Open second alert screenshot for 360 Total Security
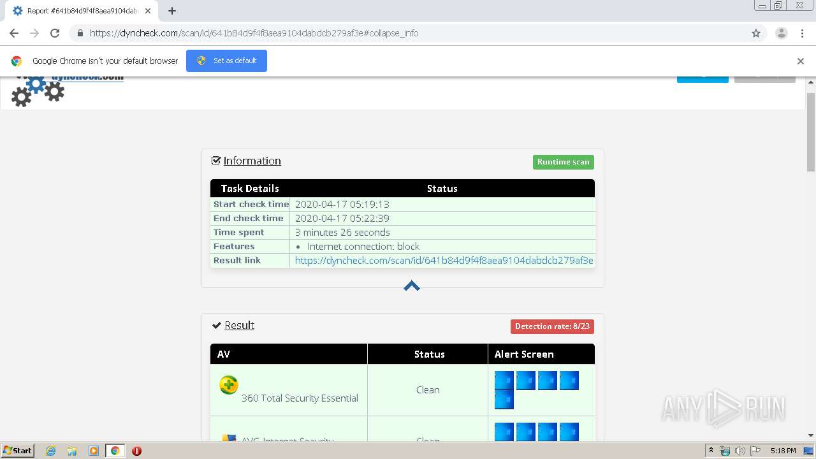Viewport: 816px width, 459px height. (x=526, y=381)
